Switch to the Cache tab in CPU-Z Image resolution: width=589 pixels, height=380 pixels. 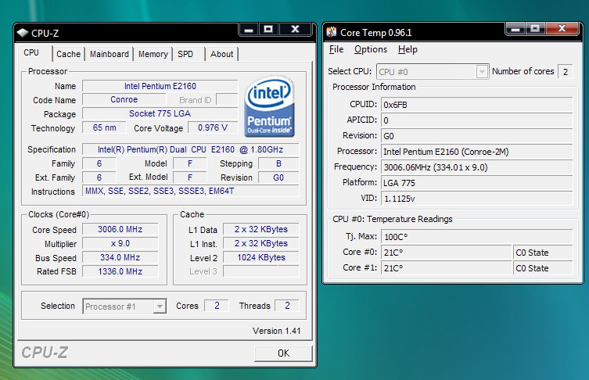68,54
